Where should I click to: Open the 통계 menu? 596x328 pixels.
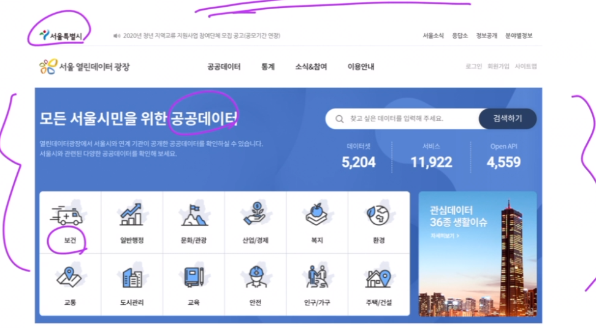click(267, 66)
